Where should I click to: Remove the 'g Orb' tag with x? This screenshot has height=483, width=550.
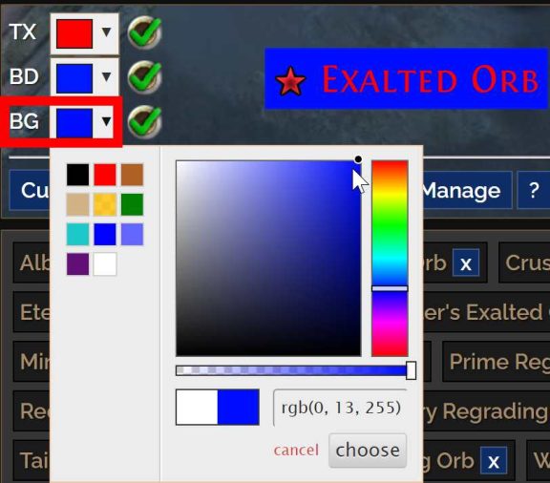494,460
